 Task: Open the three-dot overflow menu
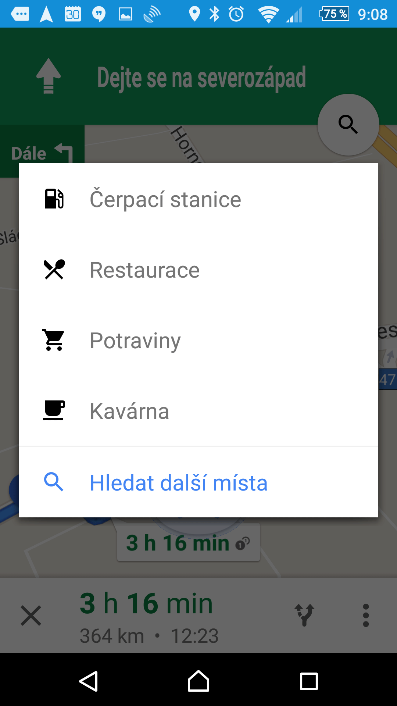pyautogui.click(x=366, y=615)
